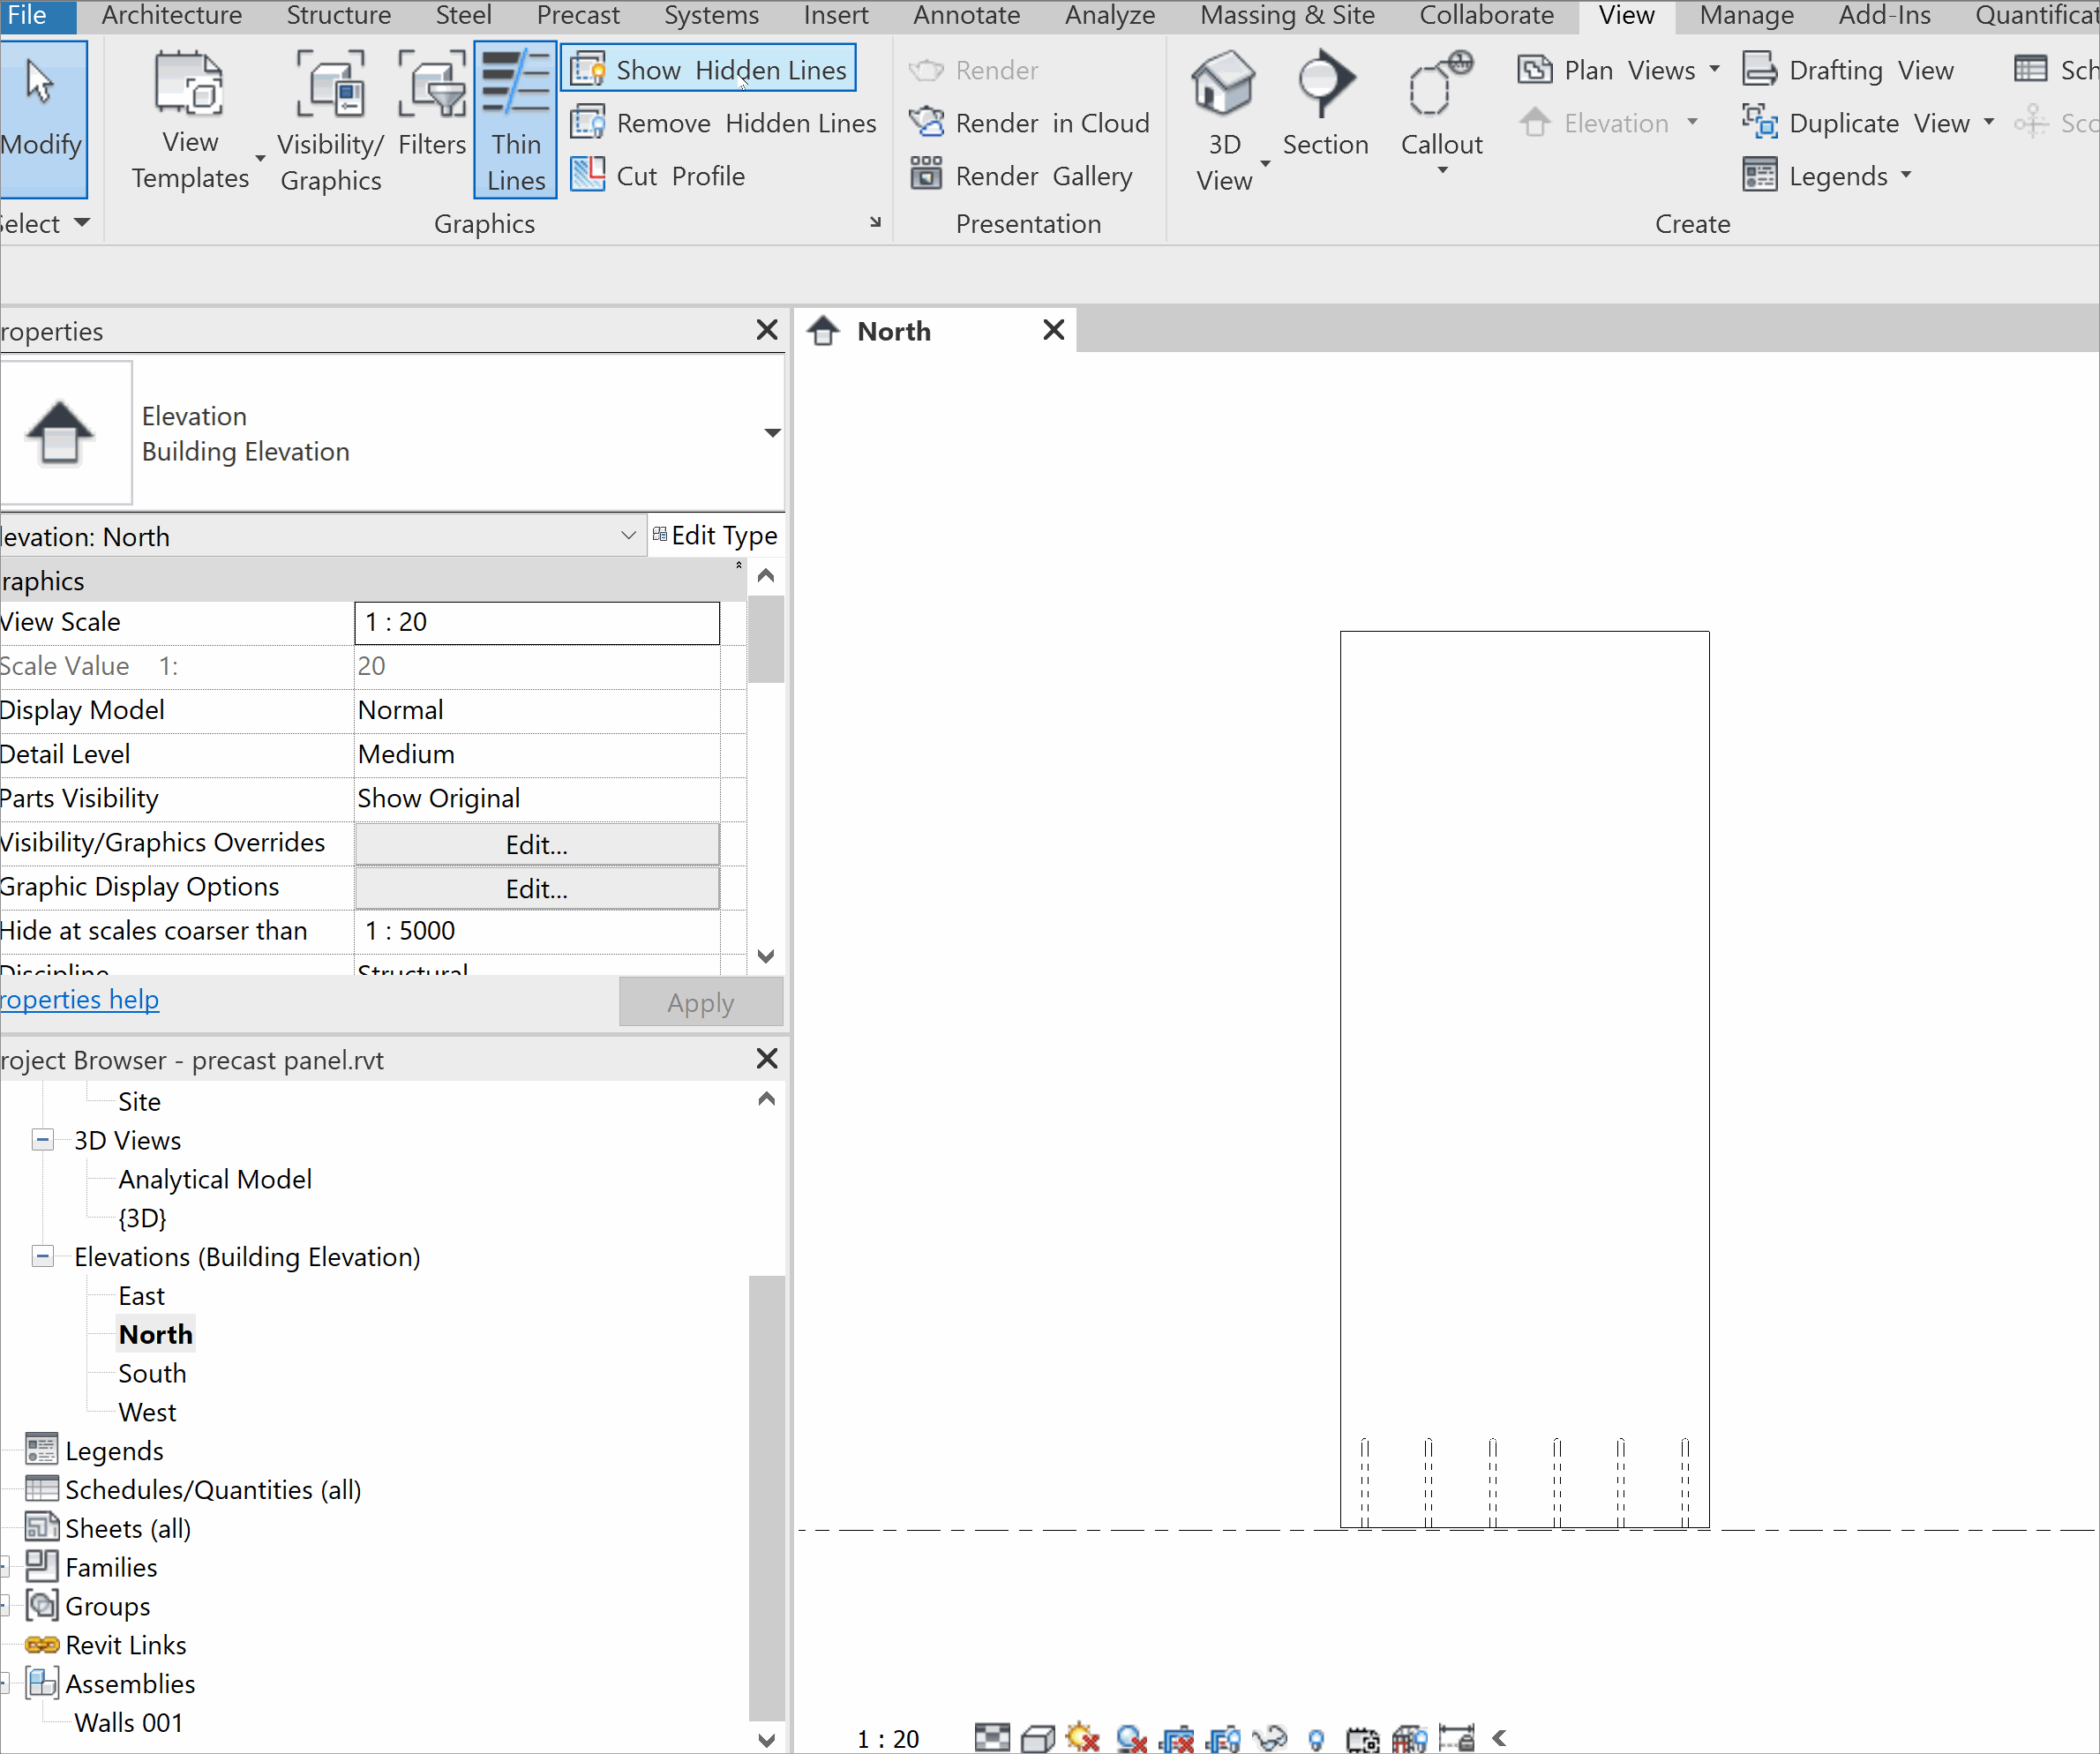Click Temporary Hide/Isolate glasses in view bar
Image resolution: width=2100 pixels, height=1754 pixels.
[1271, 1737]
